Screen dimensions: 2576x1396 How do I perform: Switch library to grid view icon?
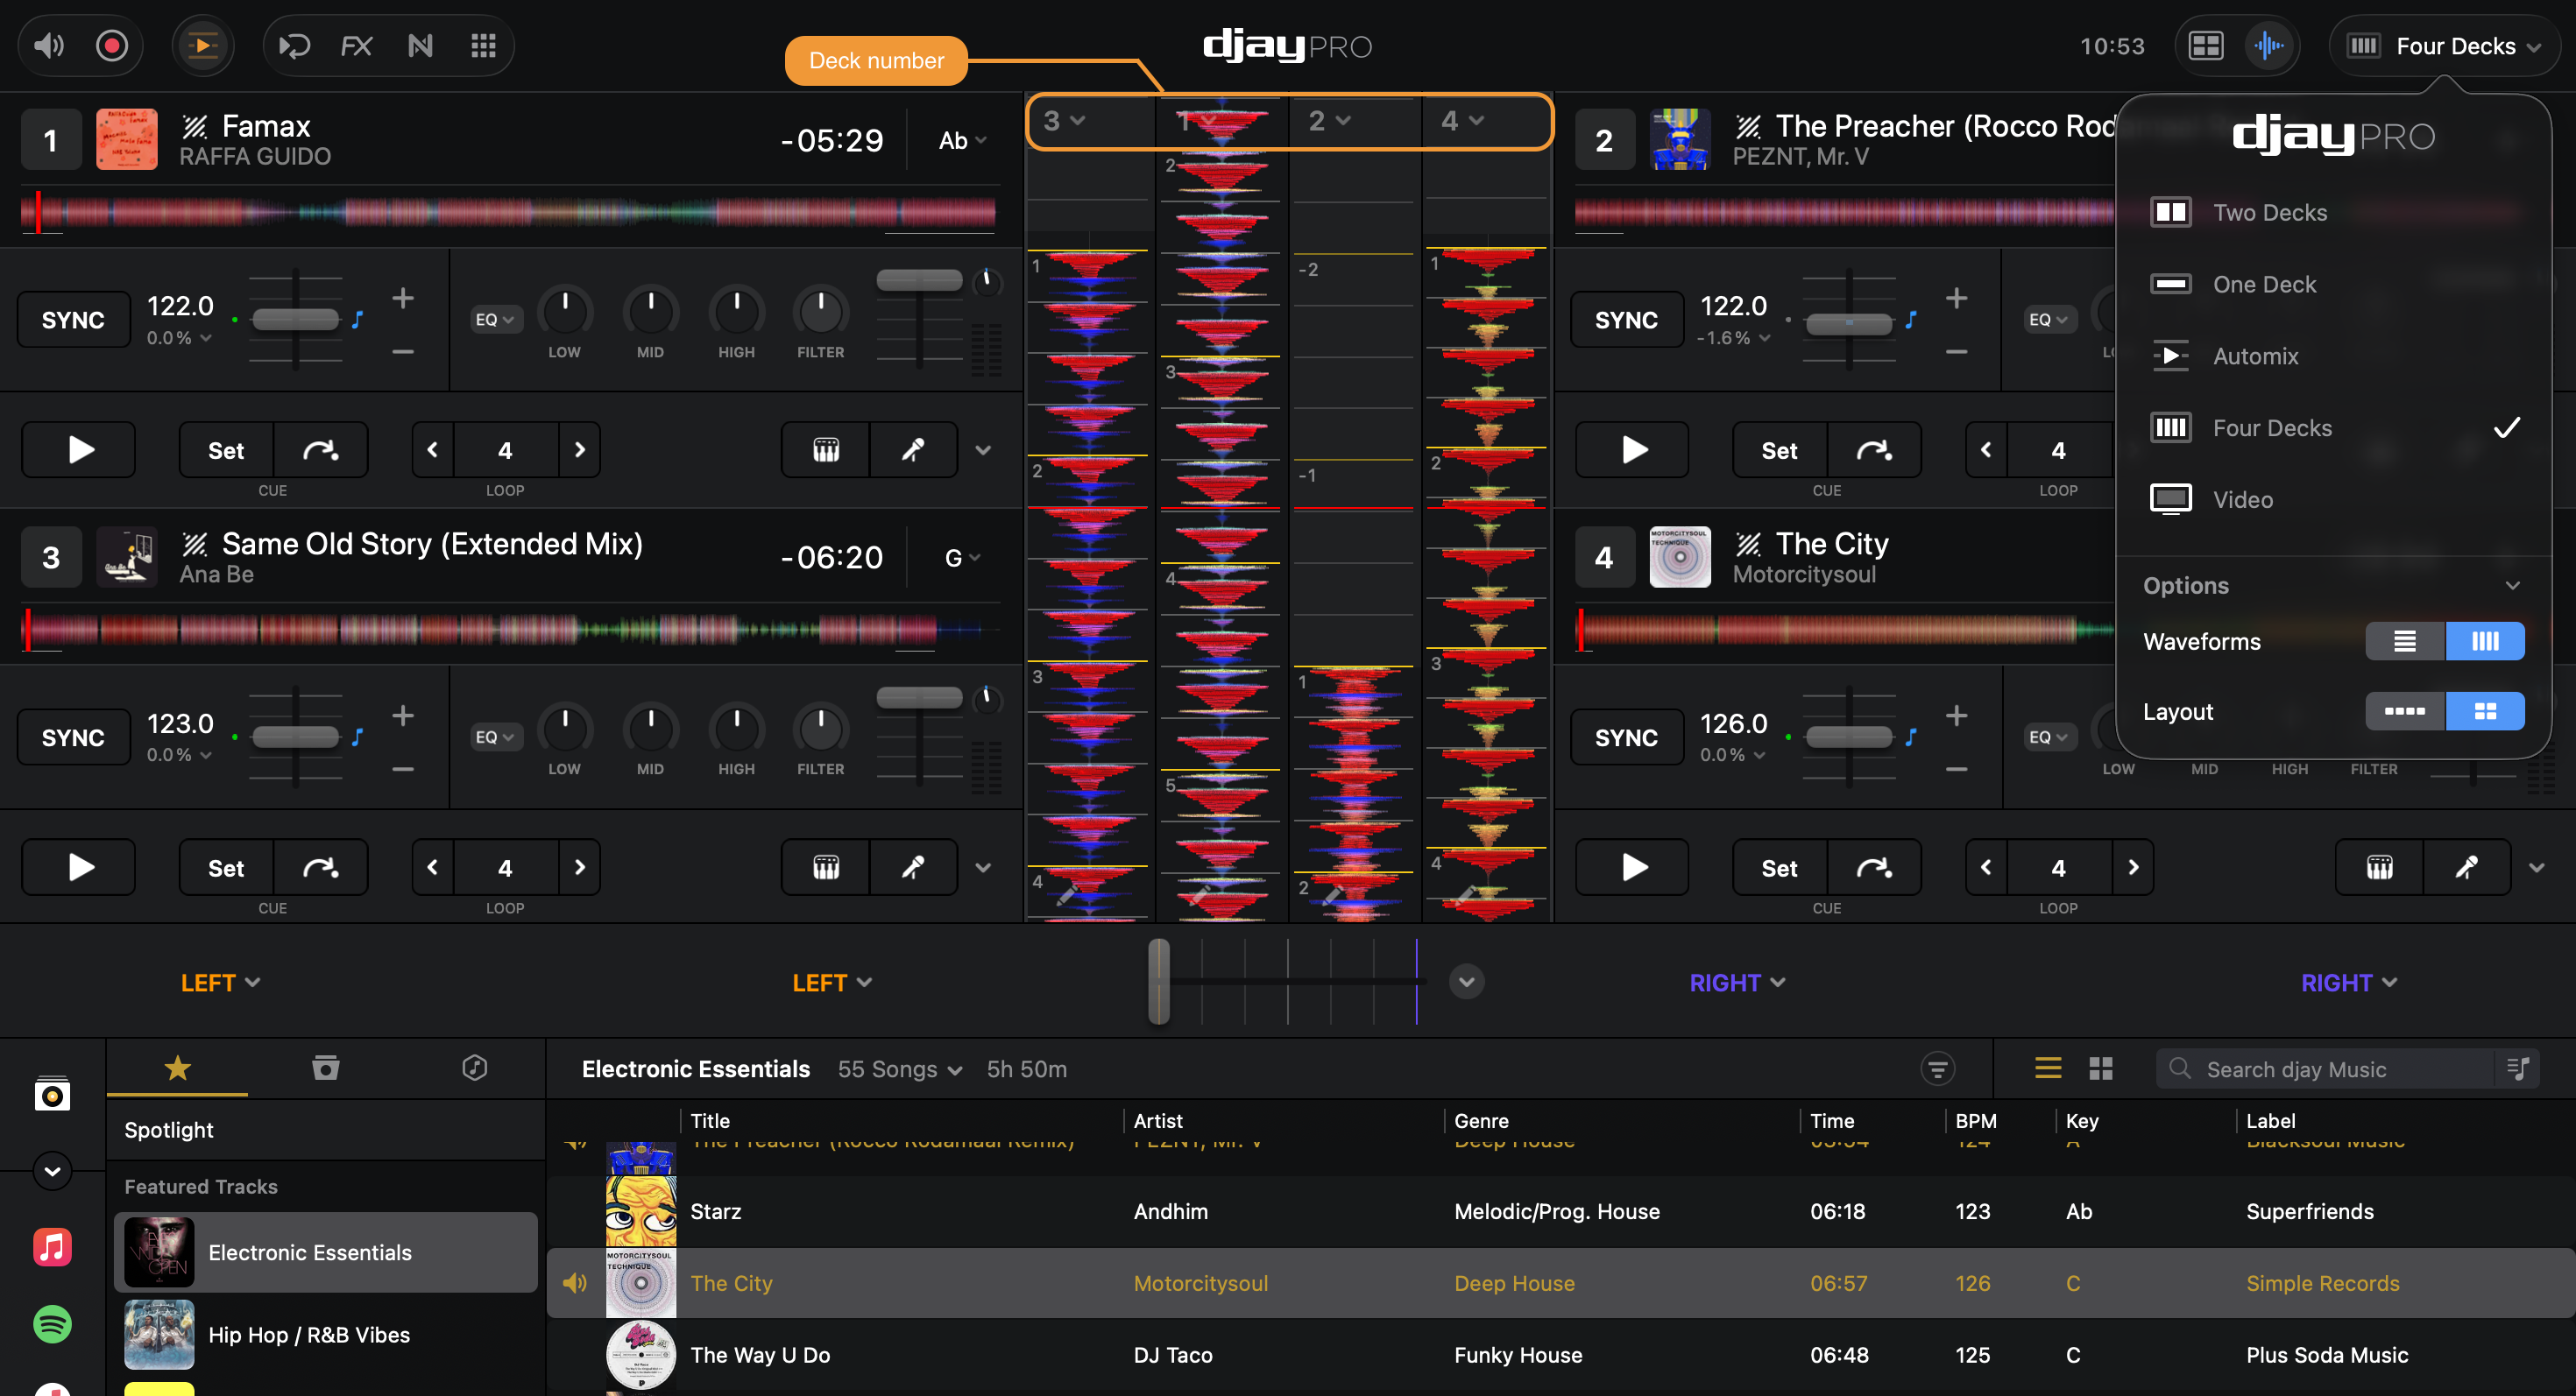point(2100,1068)
